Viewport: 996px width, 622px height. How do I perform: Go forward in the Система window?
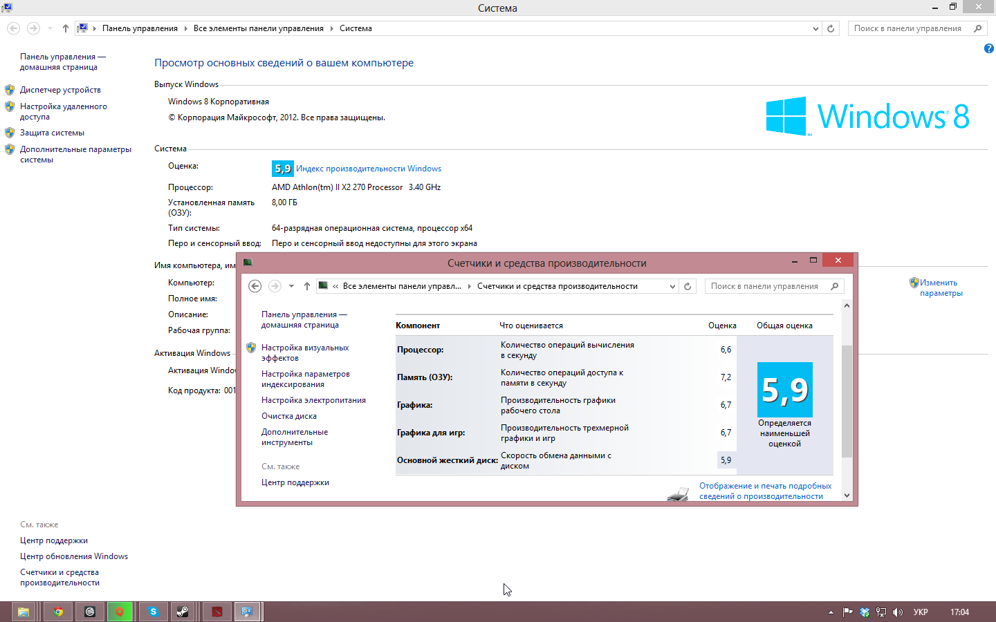tap(33, 28)
